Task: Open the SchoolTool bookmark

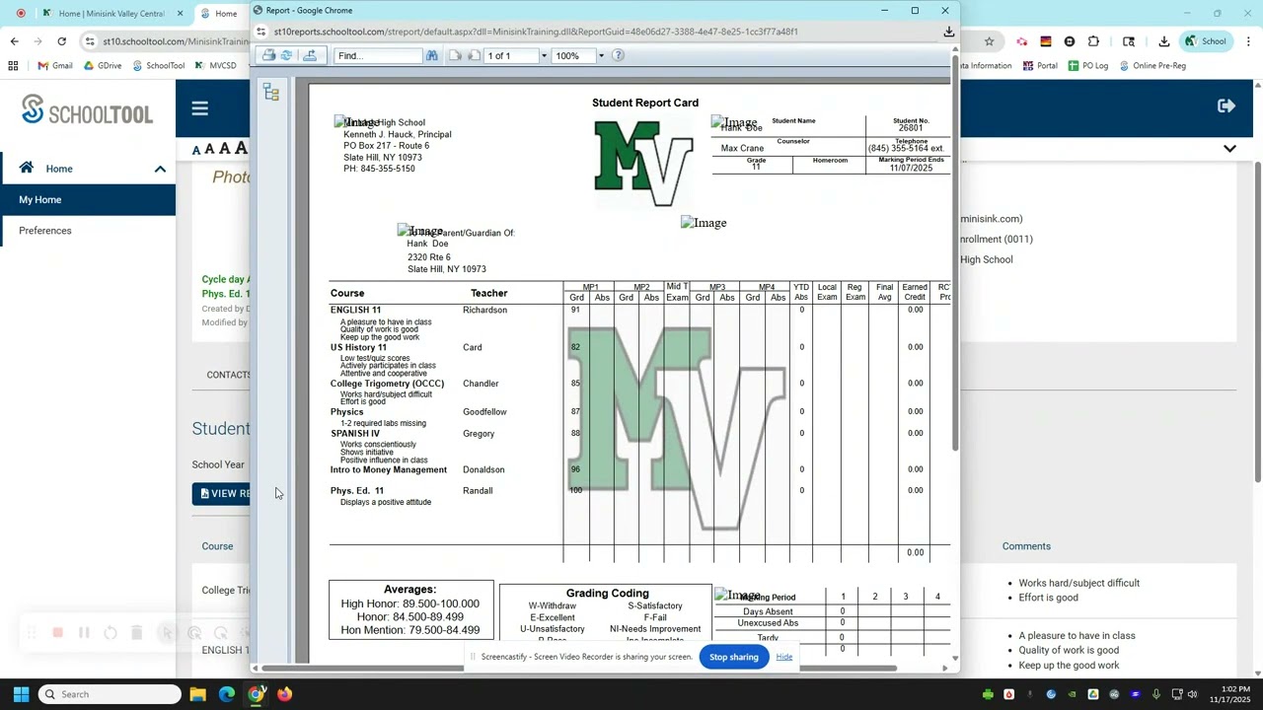Action: click(x=158, y=66)
